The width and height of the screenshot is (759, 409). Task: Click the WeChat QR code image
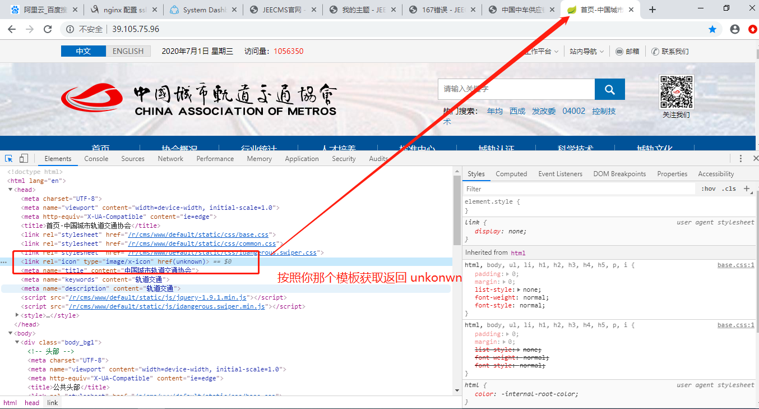[676, 92]
